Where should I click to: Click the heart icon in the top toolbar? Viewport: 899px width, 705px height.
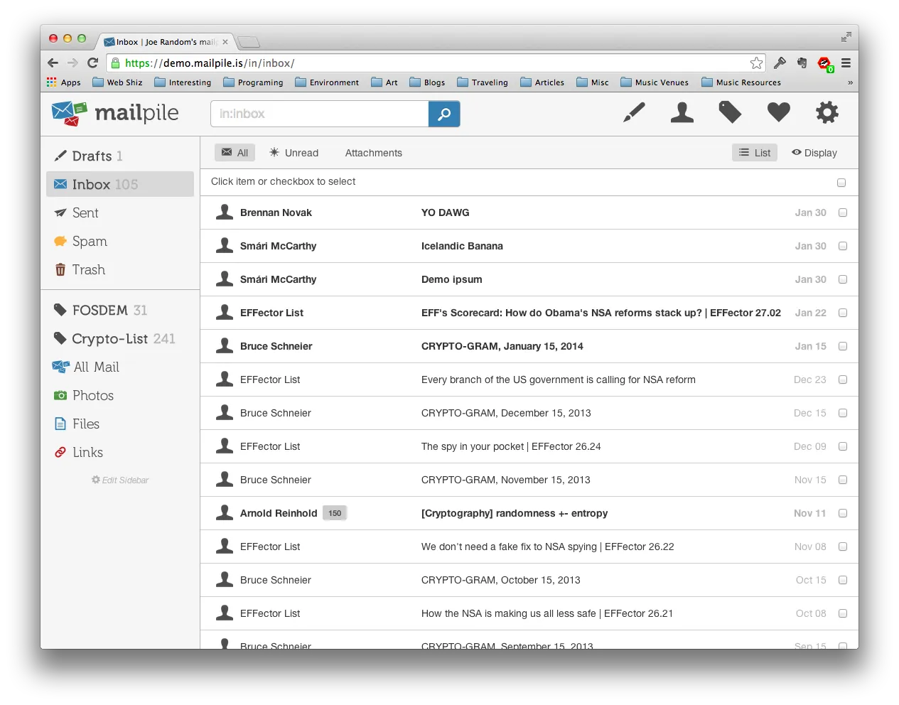pos(779,112)
